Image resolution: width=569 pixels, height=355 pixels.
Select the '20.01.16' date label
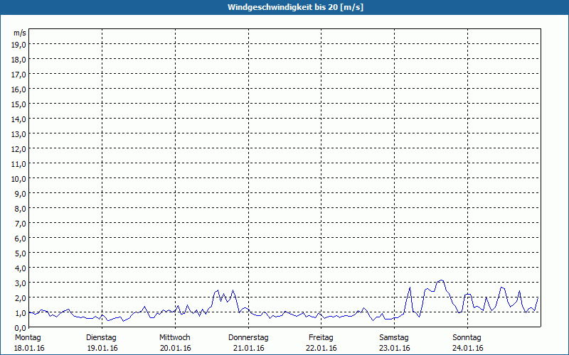tap(175, 348)
